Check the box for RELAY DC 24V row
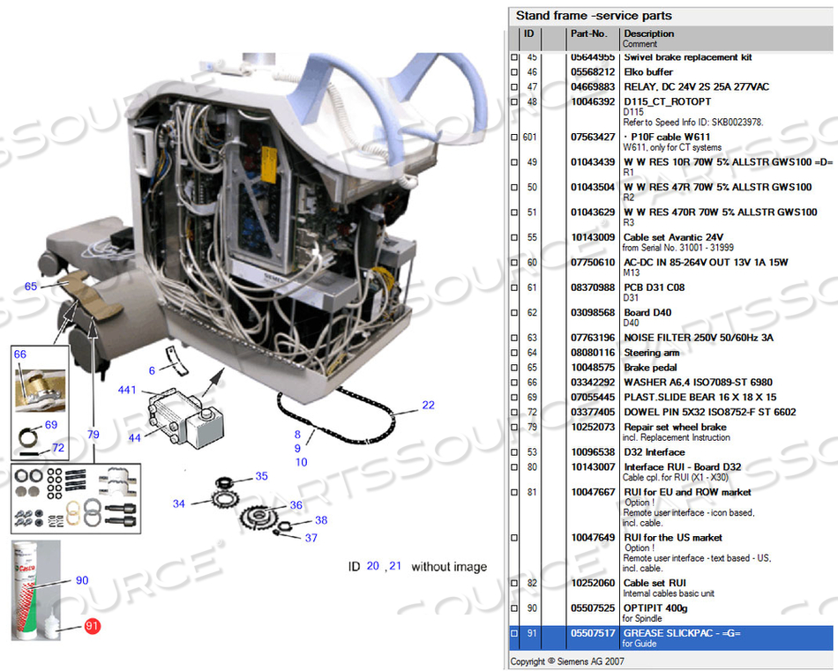Viewport: 838px width, 671px height. point(515,87)
